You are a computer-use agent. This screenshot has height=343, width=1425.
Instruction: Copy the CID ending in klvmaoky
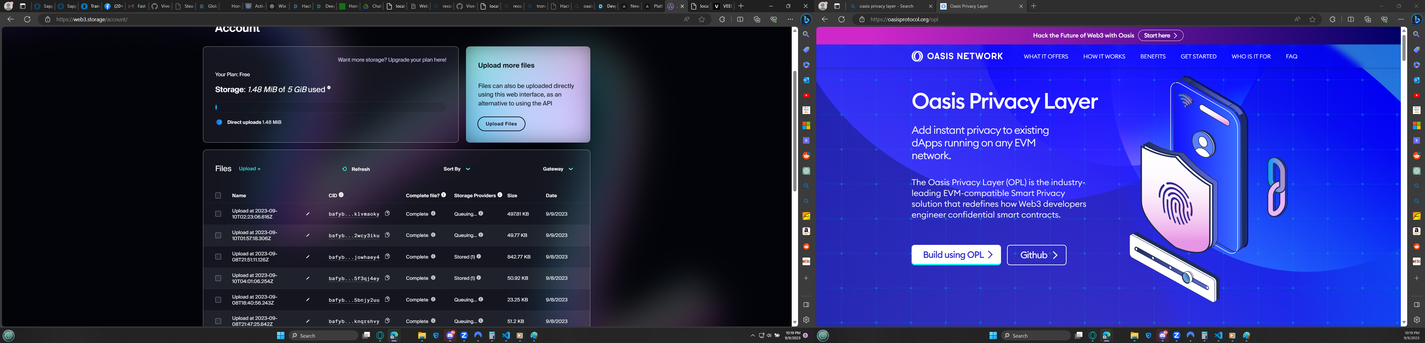(x=387, y=213)
